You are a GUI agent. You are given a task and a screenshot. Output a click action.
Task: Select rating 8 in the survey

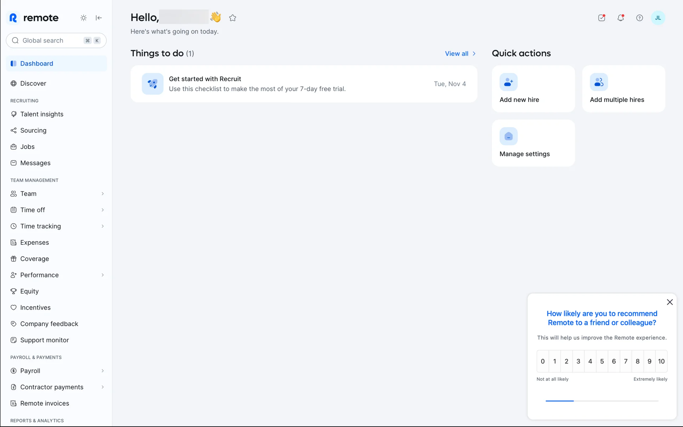point(637,361)
